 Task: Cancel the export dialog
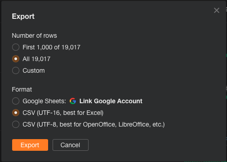71,145
